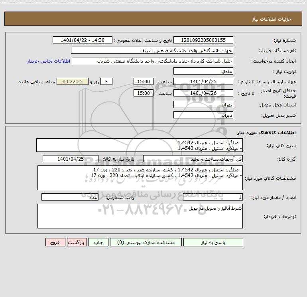The image size is (307, 297).
Task: Click the 'اولویت نیاز :' label
Action: [285, 71]
